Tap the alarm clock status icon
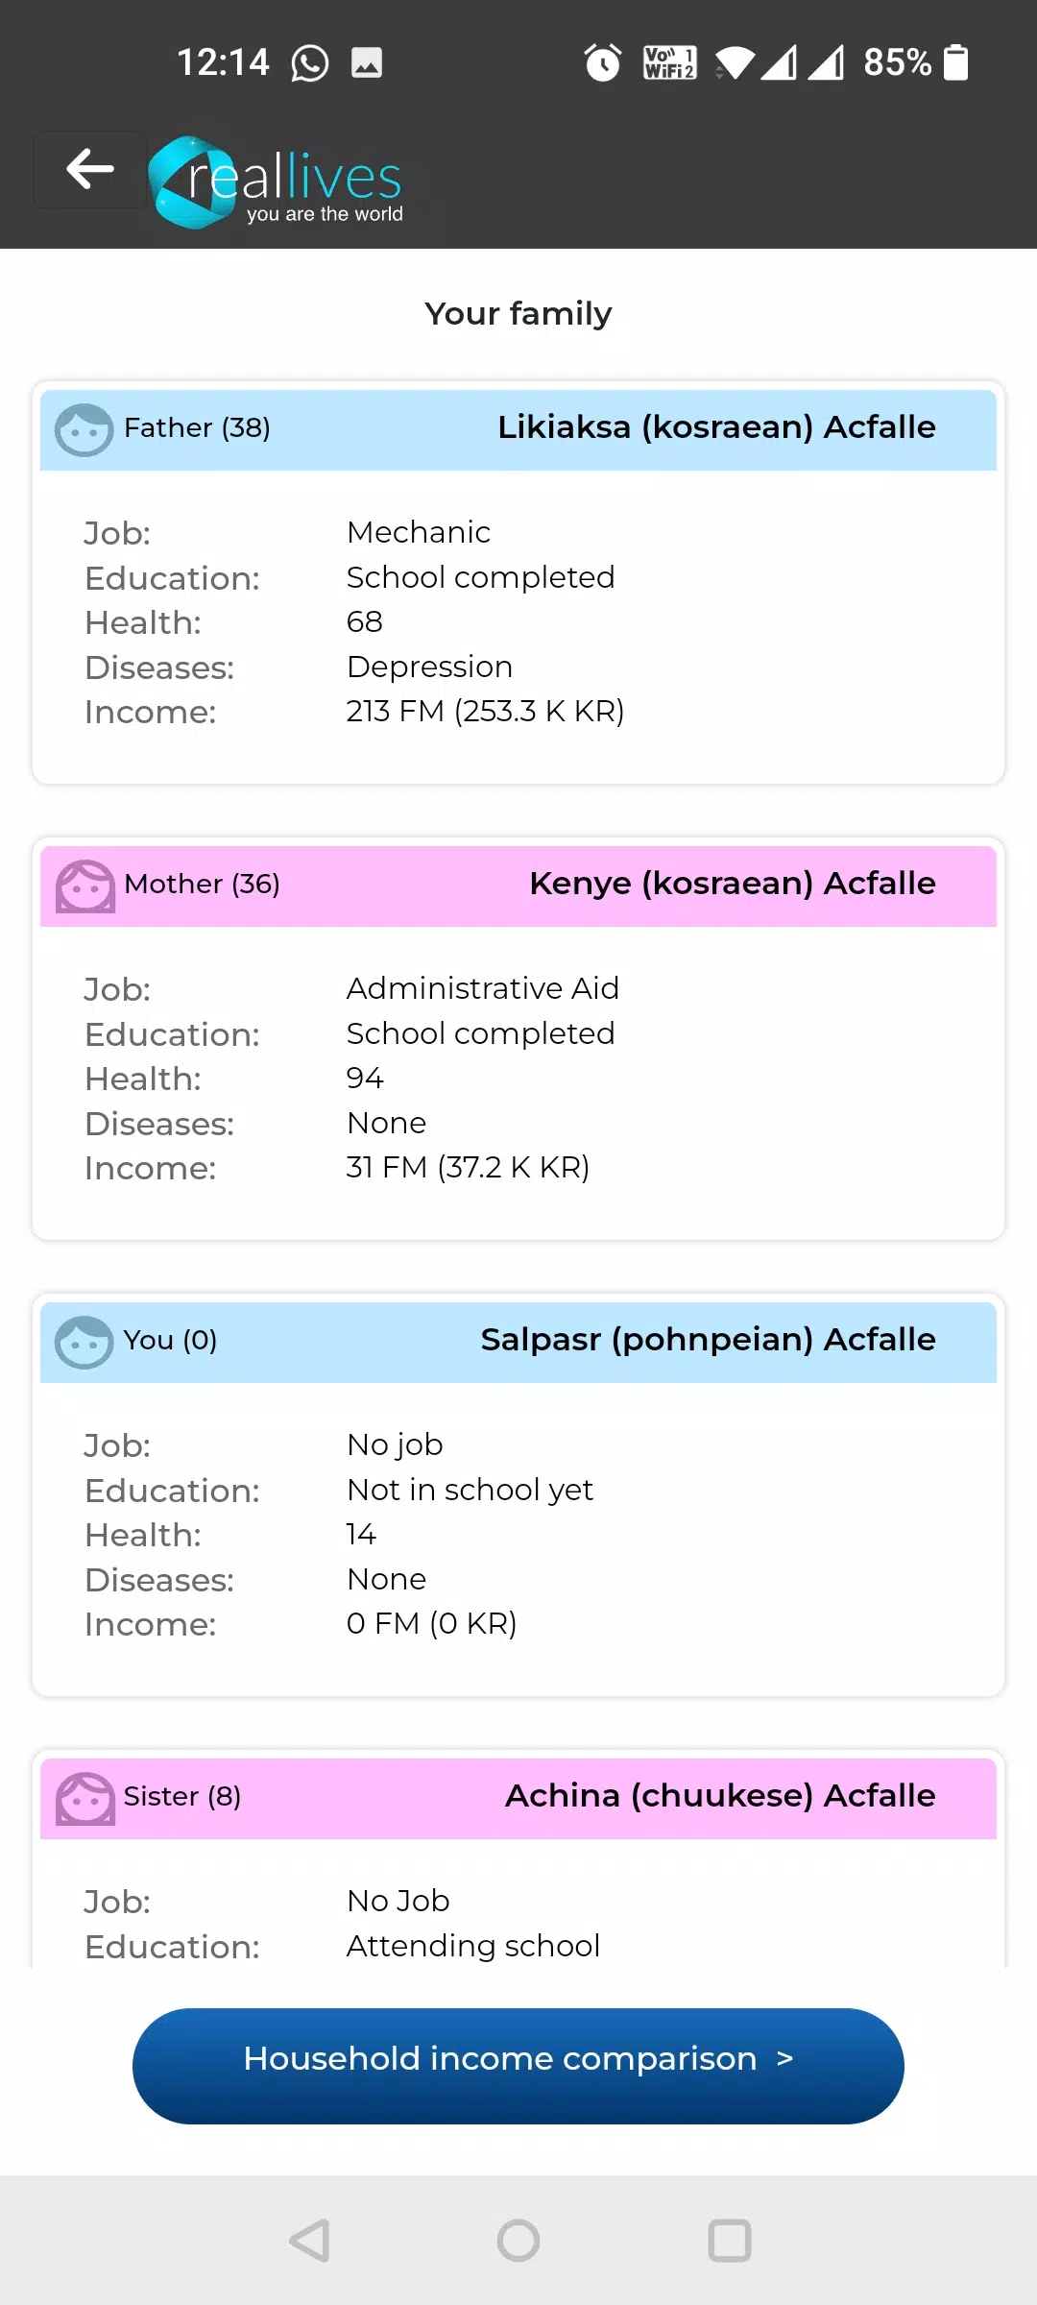 pyautogui.click(x=603, y=63)
